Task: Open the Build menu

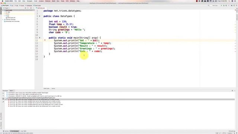Action: (54, 1)
